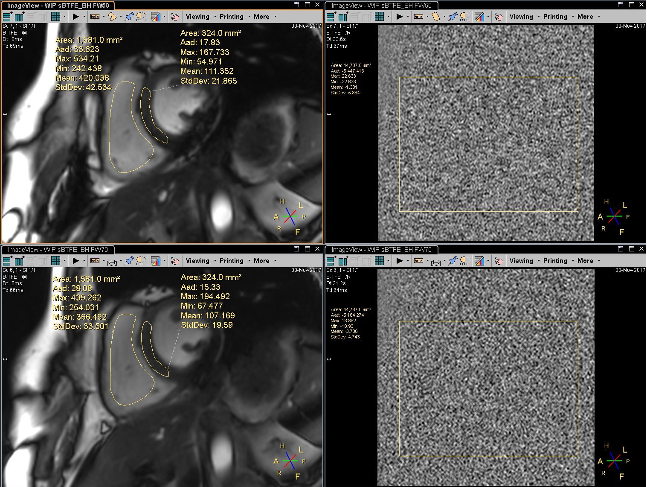Click the distance measurement ruler tool in bottom-right viewer
Image resolution: width=647 pixels, height=487 pixels.
435,261
